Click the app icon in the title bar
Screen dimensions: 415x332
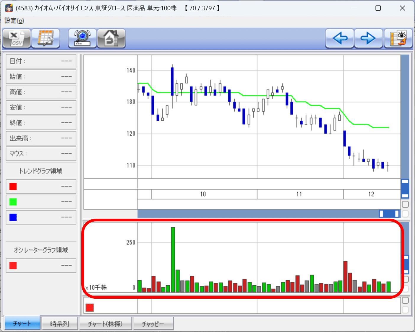[x=9, y=8]
